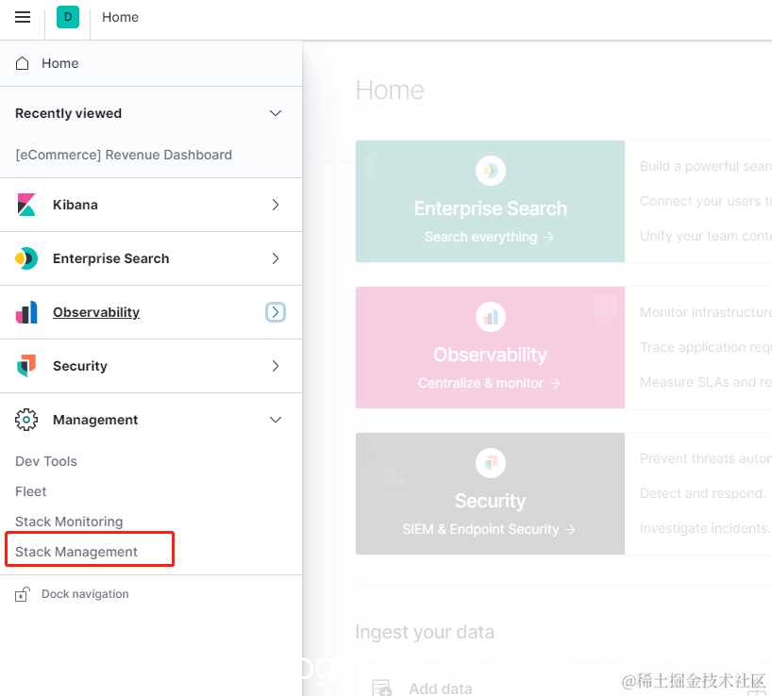The width and height of the screenshot is (772, 696).
Task: Click 'Prevent threats' description text
Action: tap(706, 458)
